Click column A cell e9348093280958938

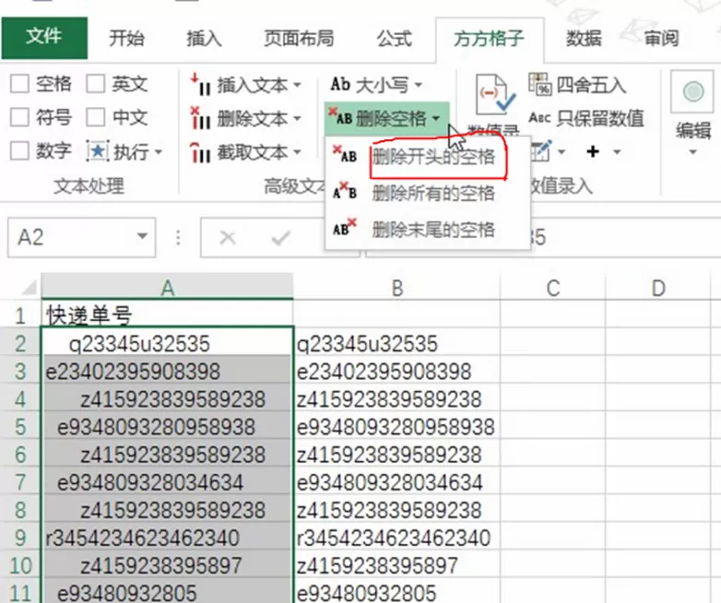167,427
